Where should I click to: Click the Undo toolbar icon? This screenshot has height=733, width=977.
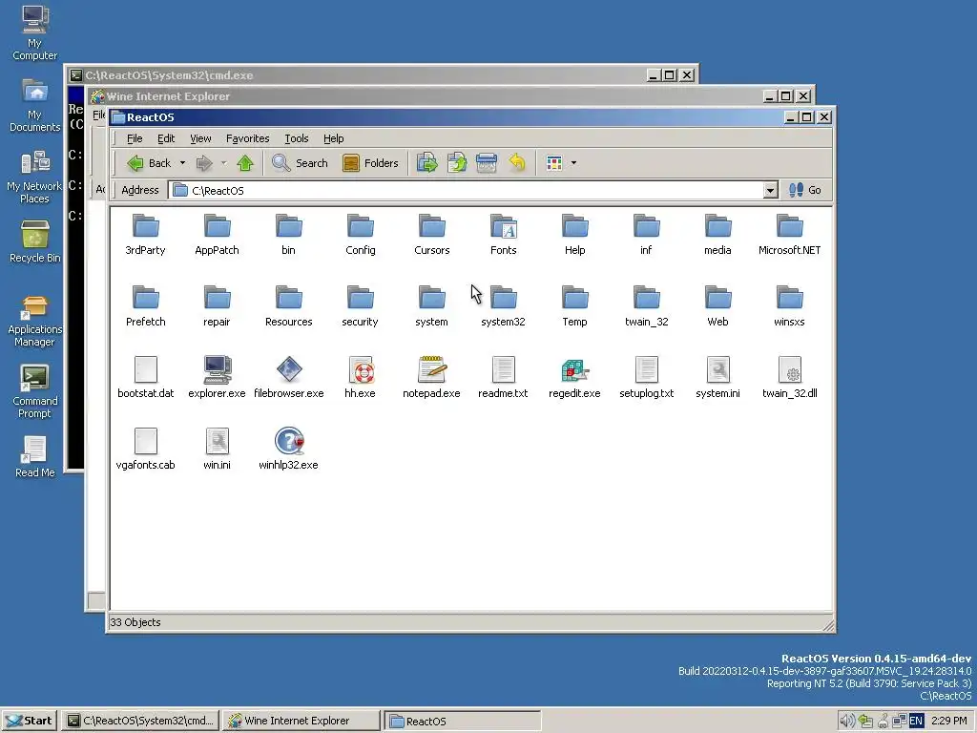516,163
